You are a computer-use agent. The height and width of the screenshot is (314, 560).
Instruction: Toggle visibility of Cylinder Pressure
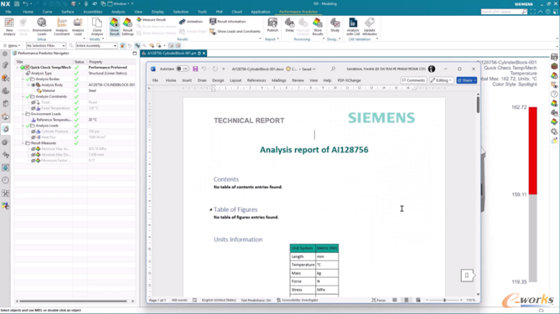(33, 131)
